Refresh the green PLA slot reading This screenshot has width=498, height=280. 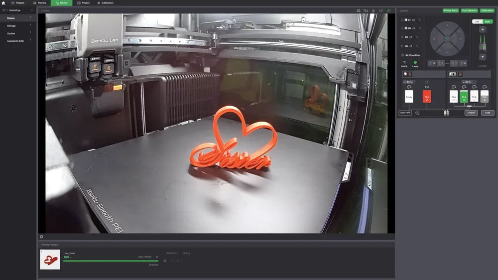pyautogui.click(x=464, y=87)
